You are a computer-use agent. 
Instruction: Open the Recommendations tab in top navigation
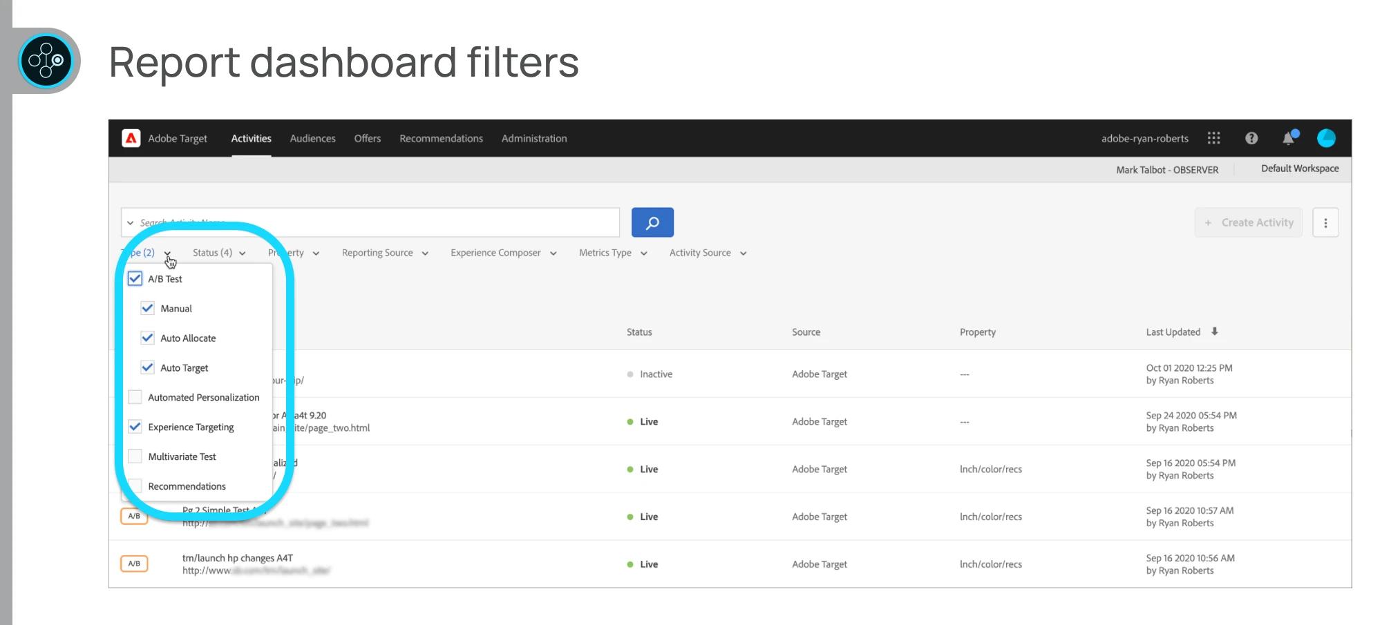click(x=441, y=138)
